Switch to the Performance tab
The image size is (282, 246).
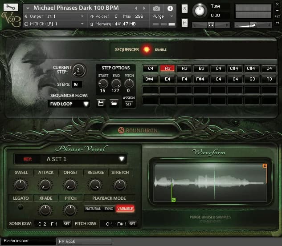pos(29,241)
